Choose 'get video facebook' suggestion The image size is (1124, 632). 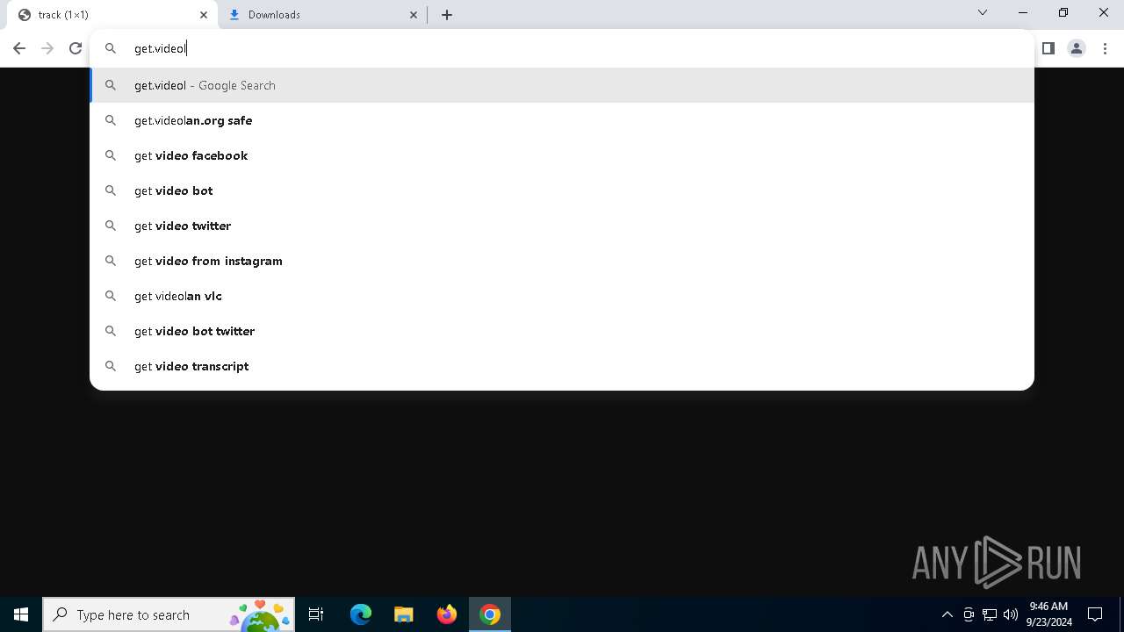(x=562, y=155)
